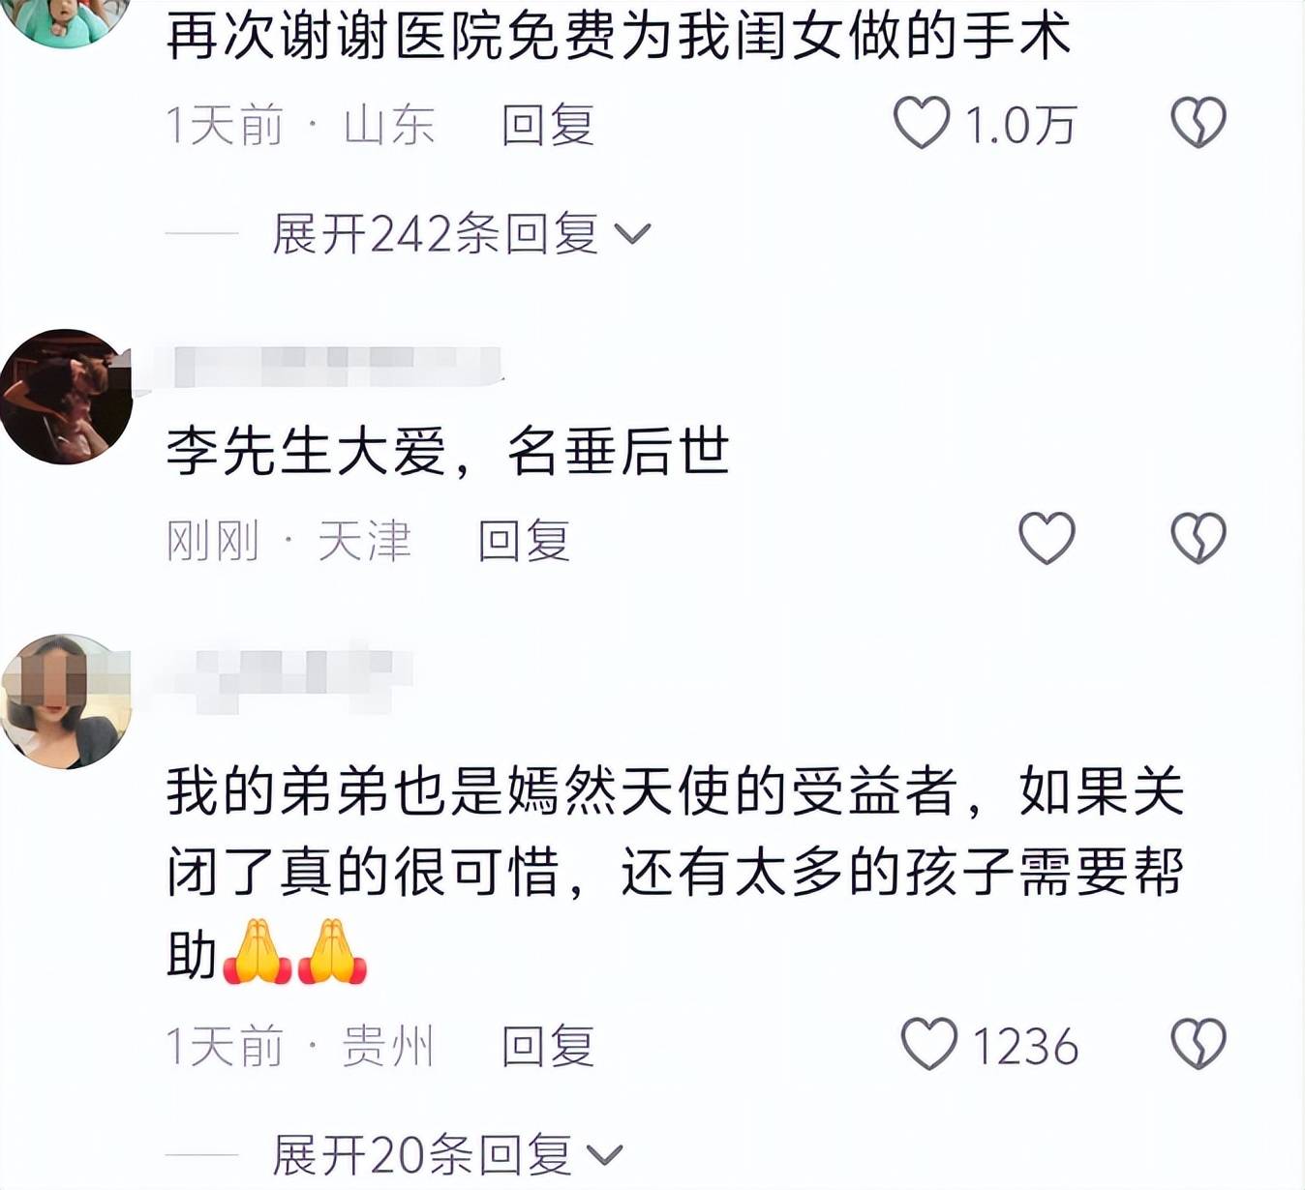1305x1190 pixels.
Task: Tap the chevron next to 展开20条回复
Action: click(x=605, y=1155)
